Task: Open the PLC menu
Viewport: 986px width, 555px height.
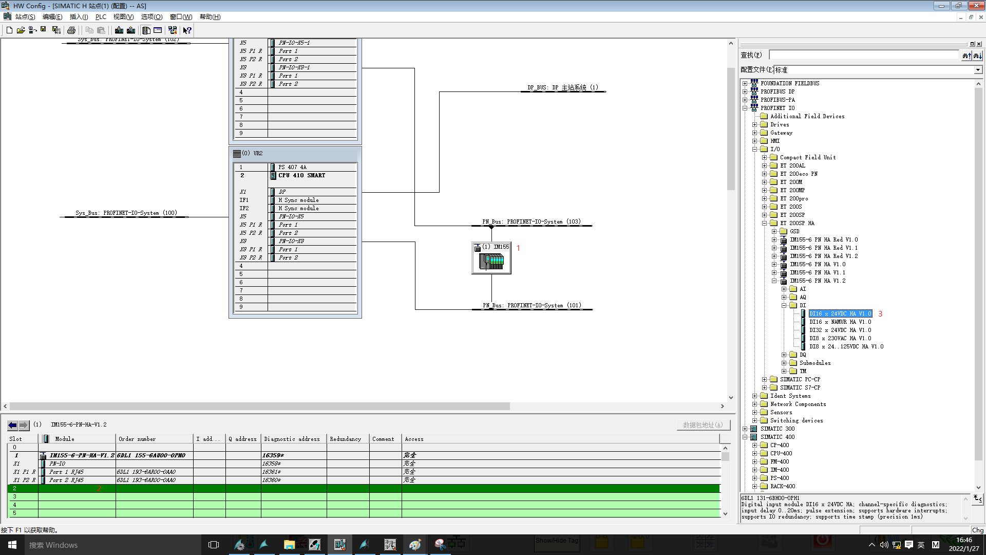Action: (x=101, y=17)
